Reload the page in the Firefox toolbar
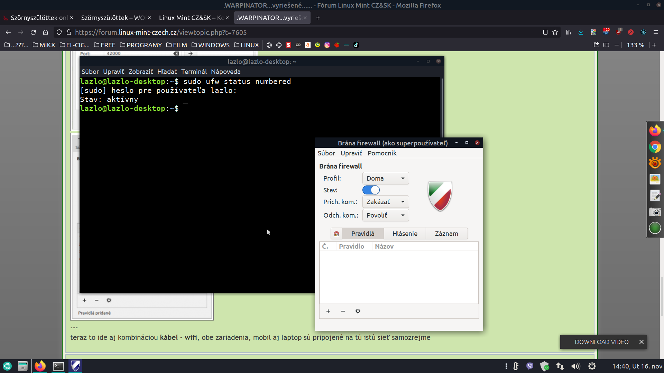 pyautogui.click(x=33, y=32)
